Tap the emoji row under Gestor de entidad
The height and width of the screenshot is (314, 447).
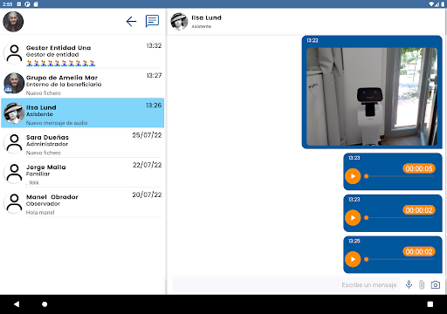(61, 63)
